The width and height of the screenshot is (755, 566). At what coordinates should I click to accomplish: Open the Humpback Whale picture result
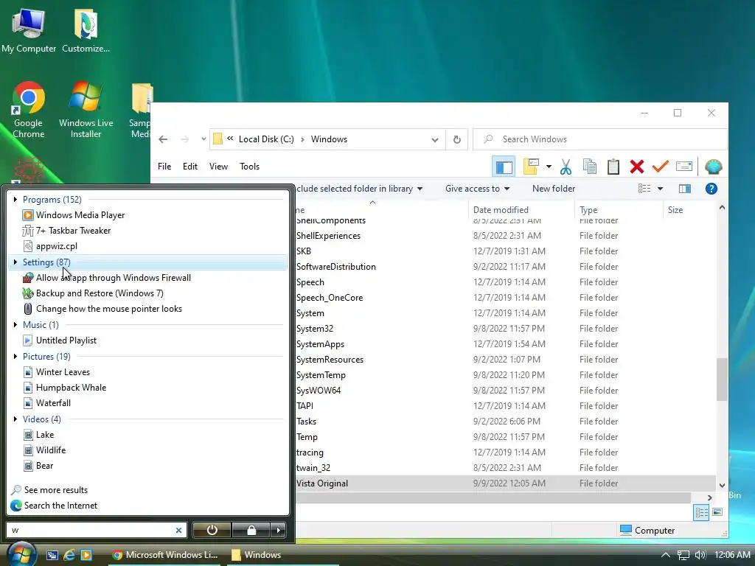click(x=71, y=388)
